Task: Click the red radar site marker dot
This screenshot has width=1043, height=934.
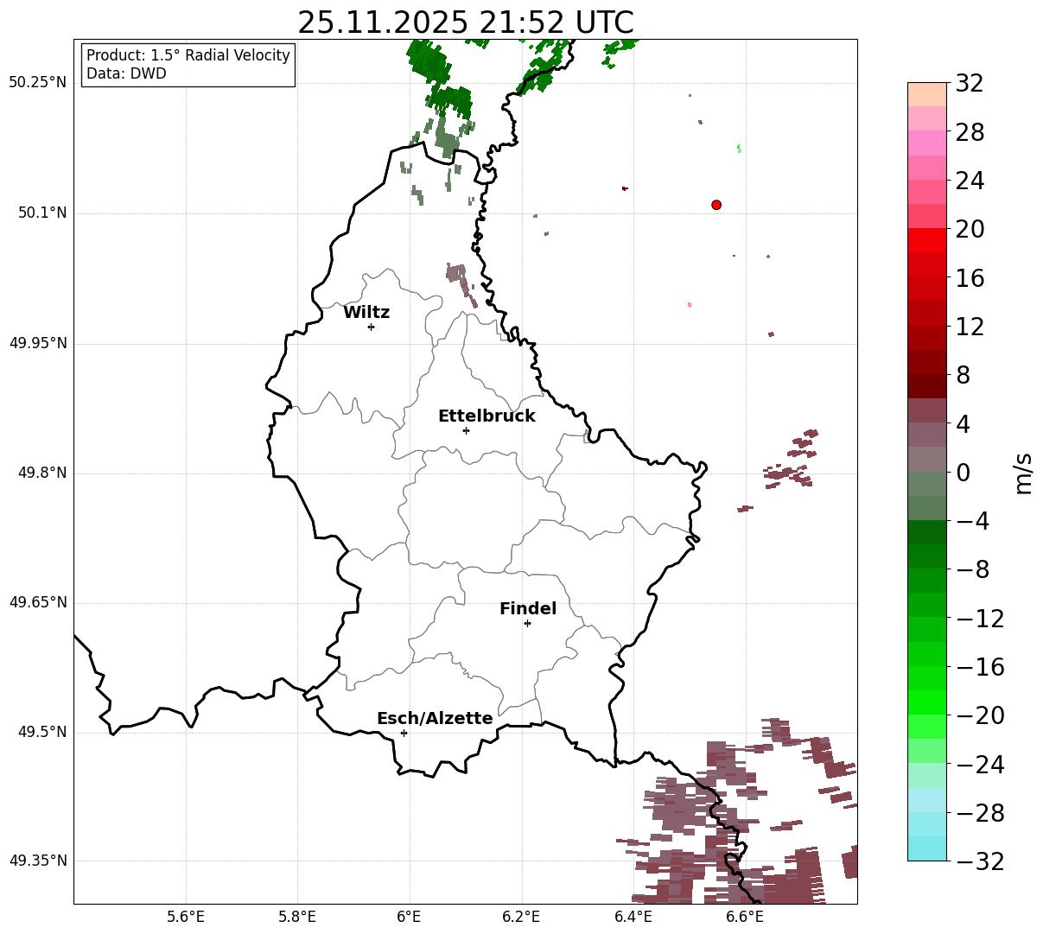Action: pos(716,205)
